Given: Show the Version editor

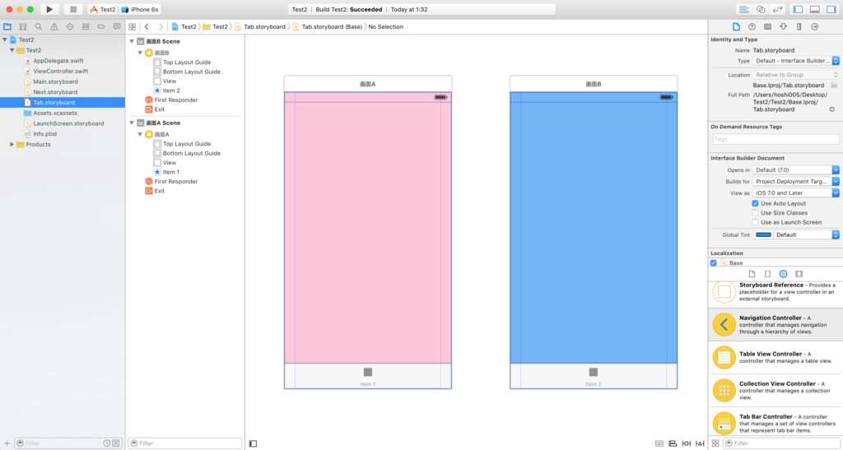Looking at the screenshot, I should pos(777,9).
